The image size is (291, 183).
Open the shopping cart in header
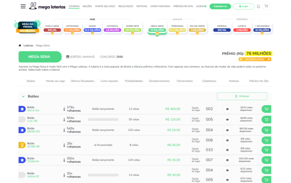[266, 6]
